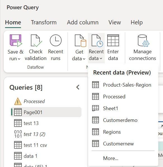Open the View tab
The height and width of the screenshot is (167, 163).
(115, 22)
